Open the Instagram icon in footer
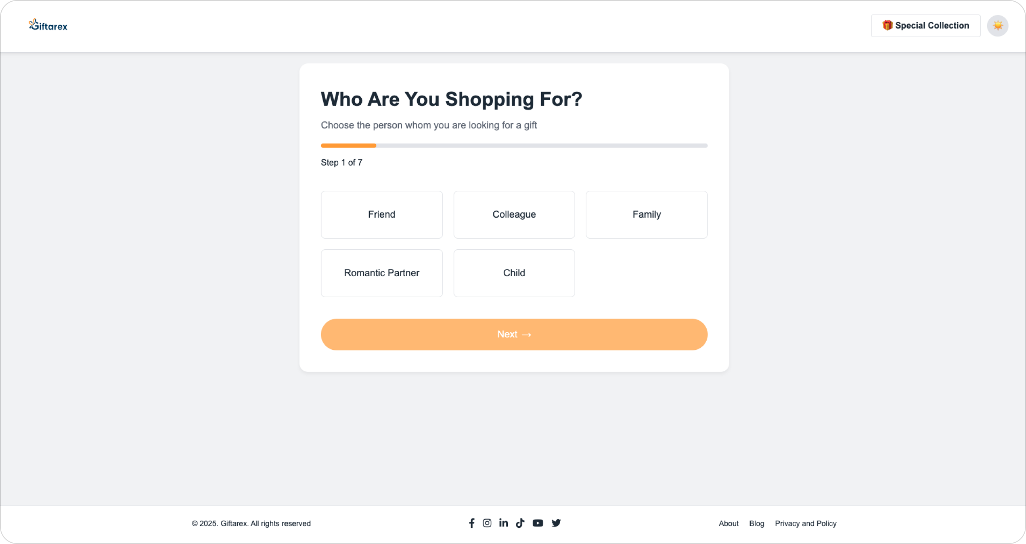Image resolution: width=1026 pixels, height=544 pixels. 487,523
